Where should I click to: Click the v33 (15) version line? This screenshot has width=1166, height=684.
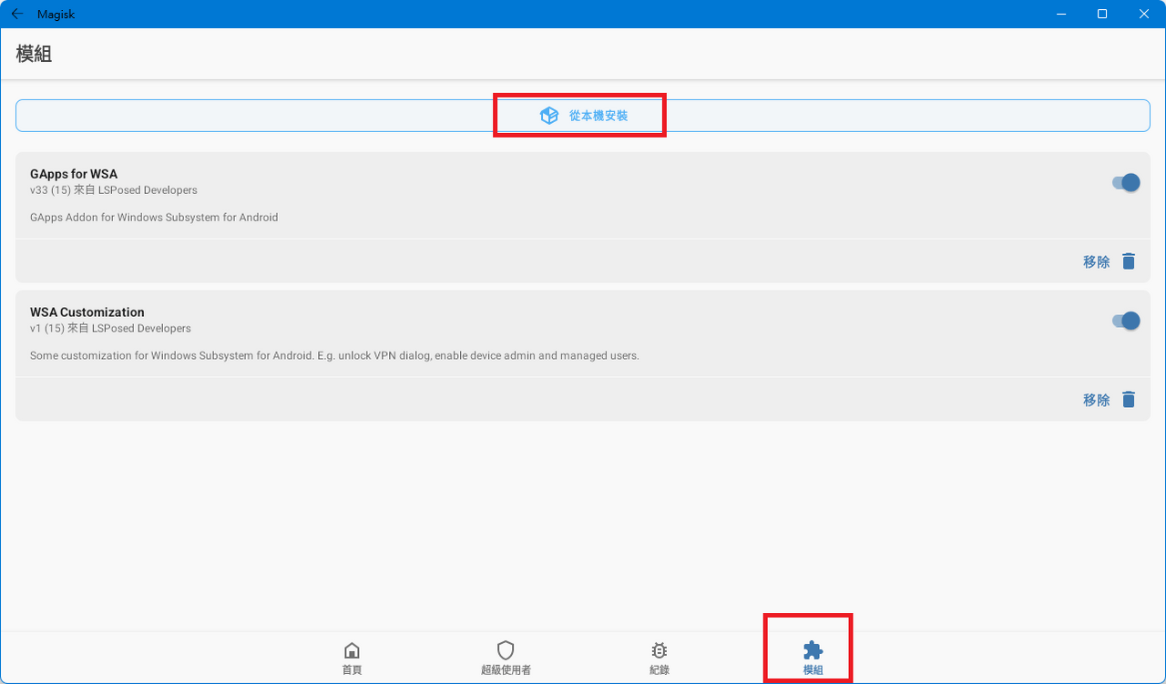(x=114, y=190)
